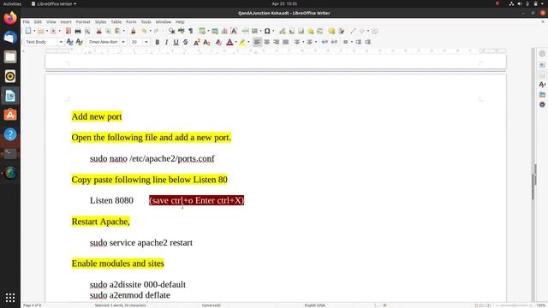
Task: Cut the selected text
Action: tap(99, 31)
